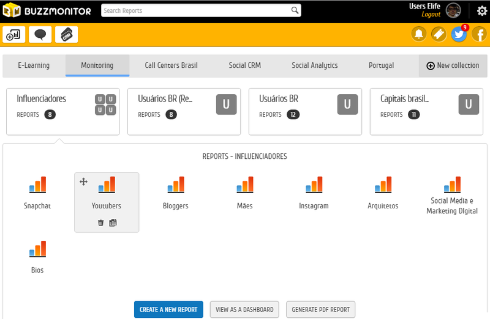Switch to the E-Learning tab
This screenshot has height=319, width=490.
[x=34, y=65]
